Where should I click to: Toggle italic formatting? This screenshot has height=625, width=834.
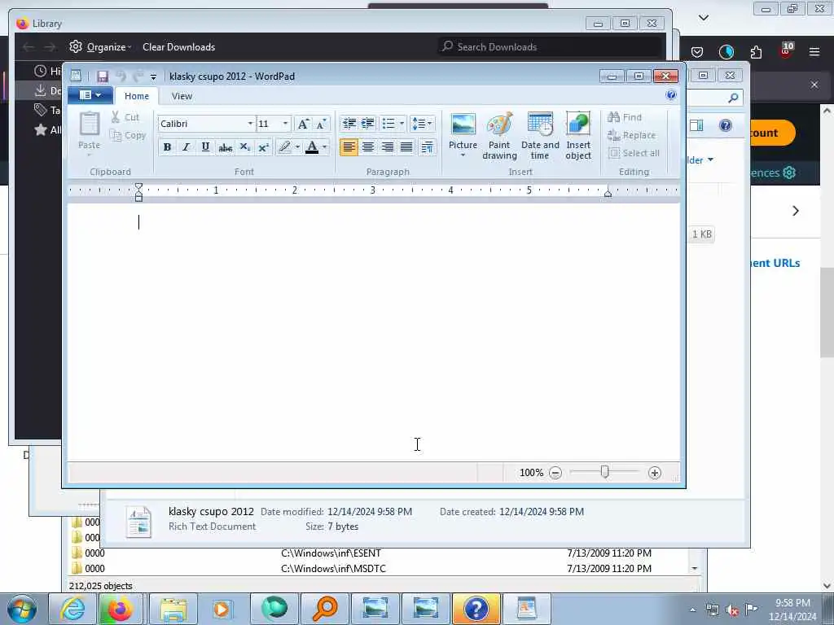pyautogui.click(x=187, y=147)
